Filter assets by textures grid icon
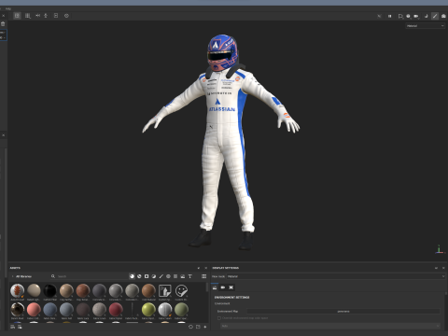 tap(175, 276)
